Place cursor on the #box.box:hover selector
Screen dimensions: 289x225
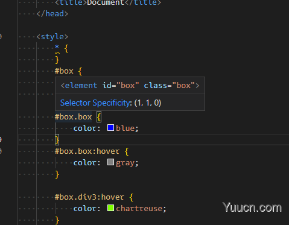coord(87,151)
